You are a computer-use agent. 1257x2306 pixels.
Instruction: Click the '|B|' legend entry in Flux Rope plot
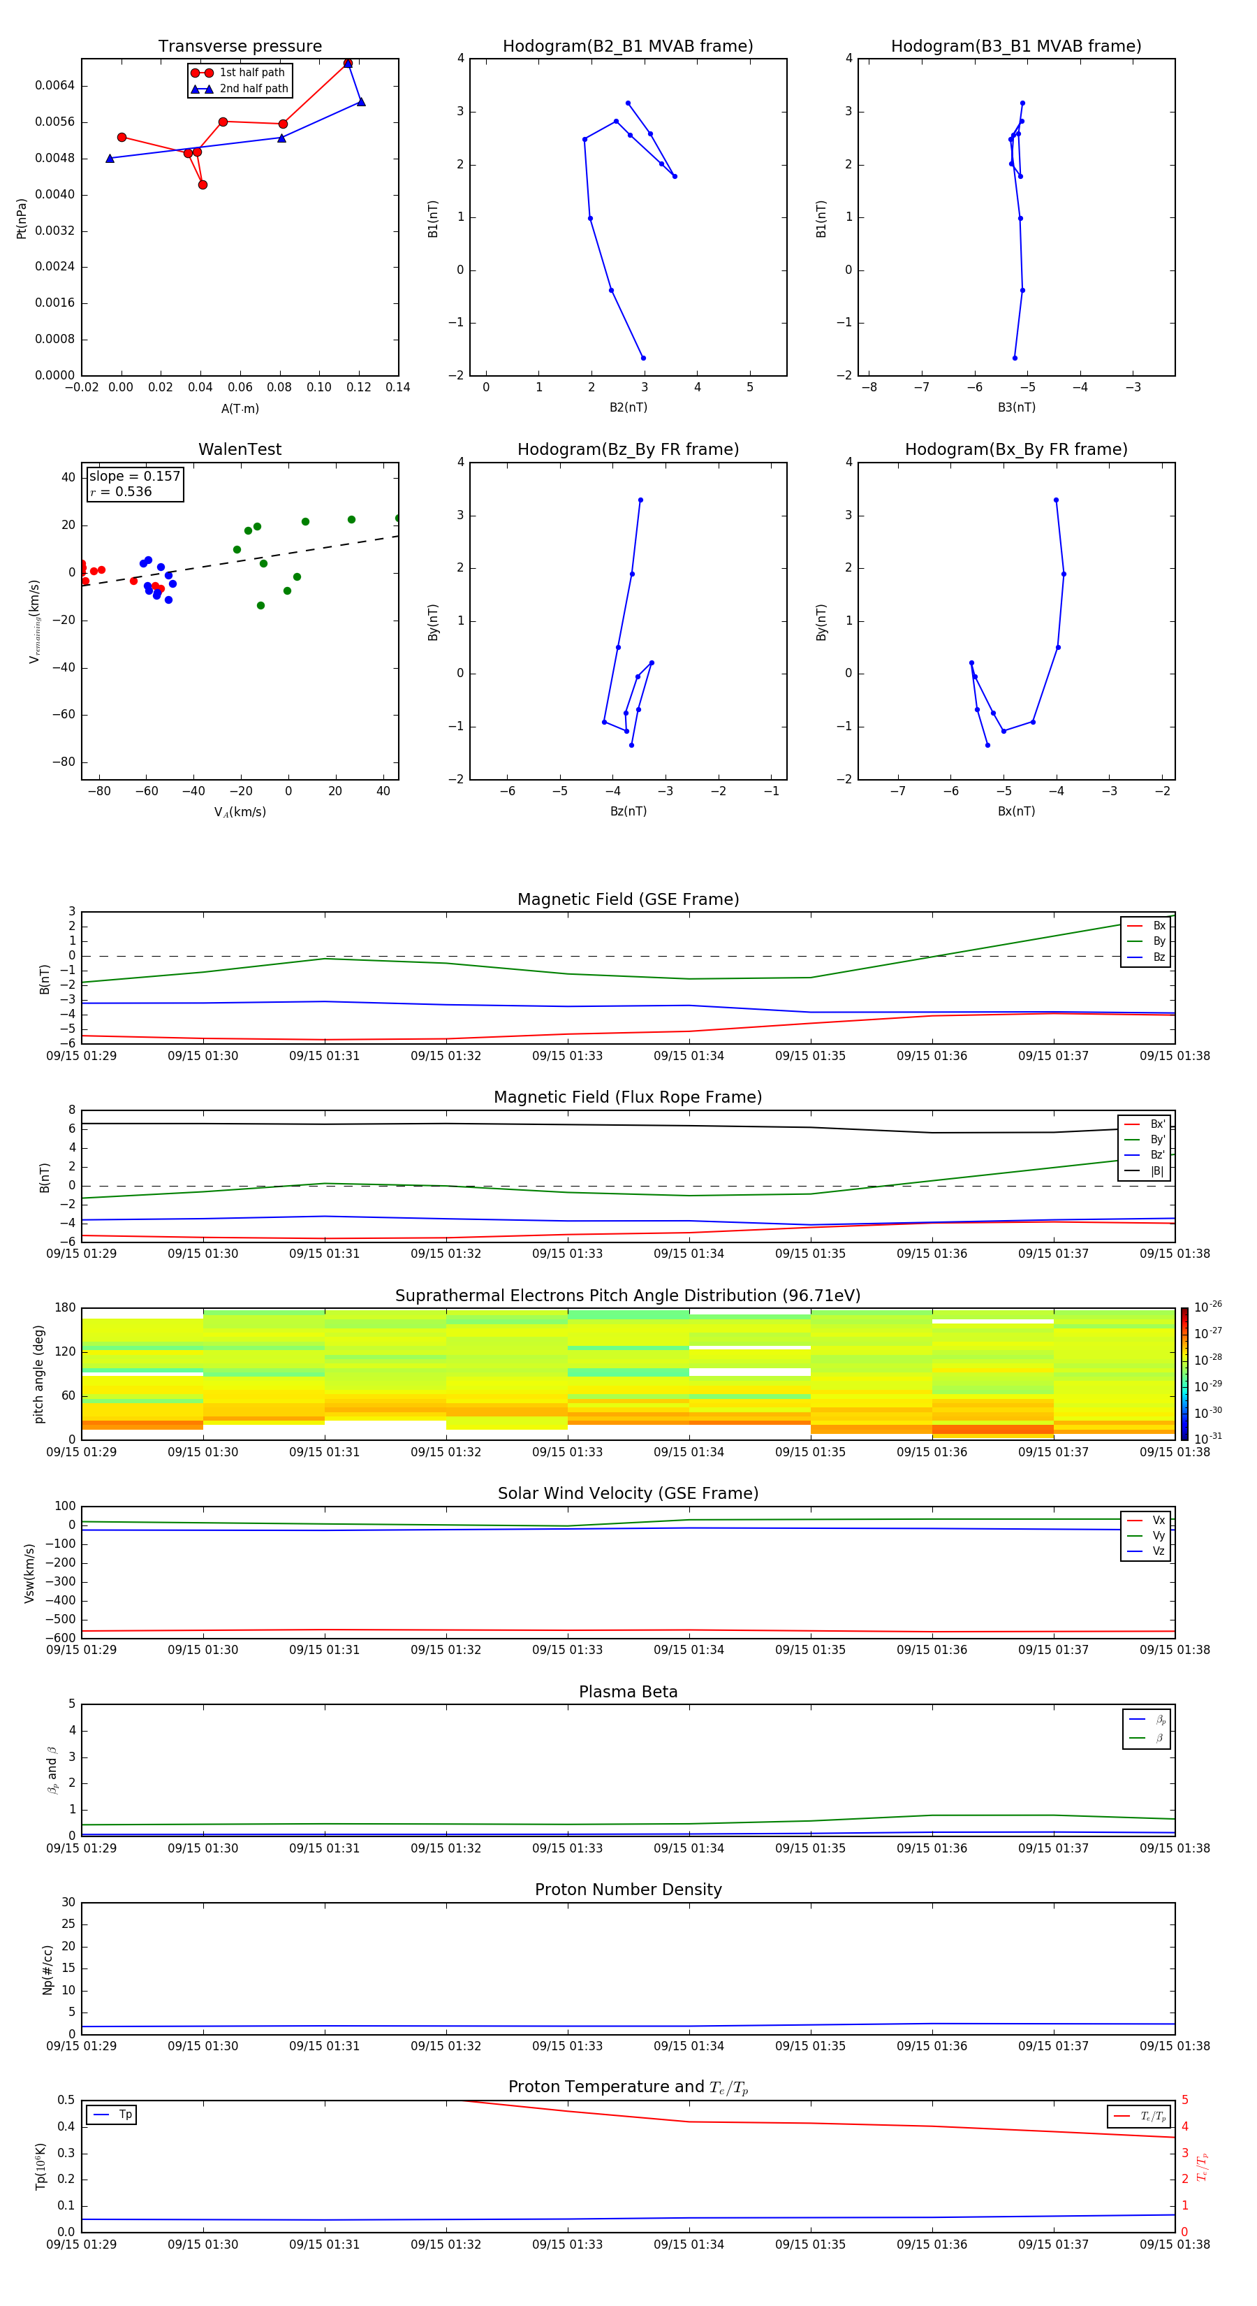(1145, 1171)
